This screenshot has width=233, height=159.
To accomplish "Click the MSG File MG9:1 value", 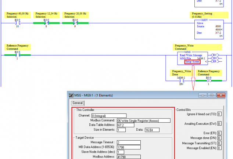I will pos(201,58).
